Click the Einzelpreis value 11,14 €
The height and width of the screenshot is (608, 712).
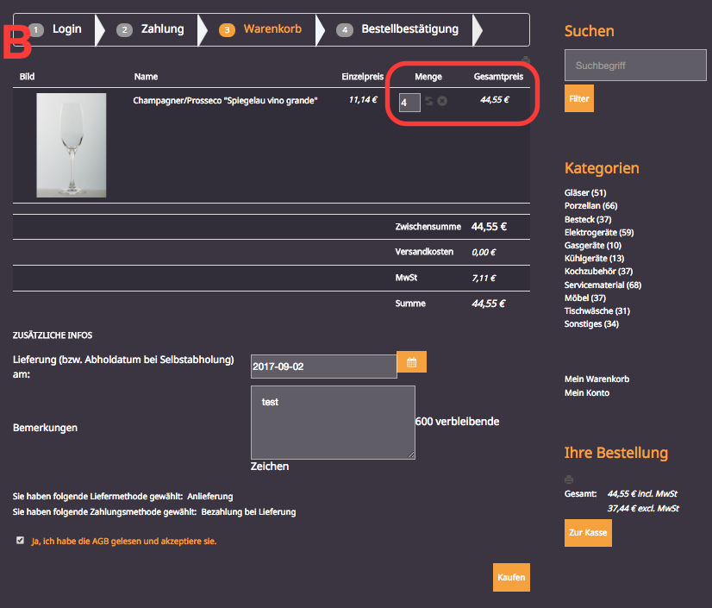coord(363,99)
